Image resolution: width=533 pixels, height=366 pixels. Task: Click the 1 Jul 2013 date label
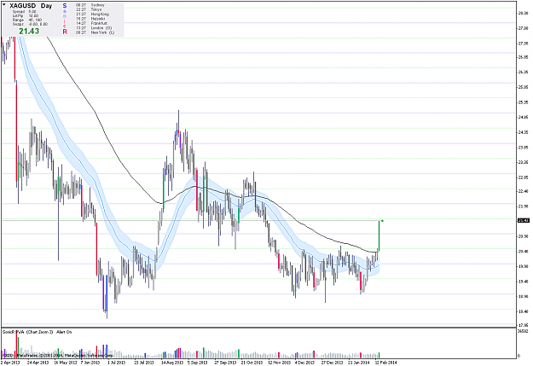[x=117, y=363]
